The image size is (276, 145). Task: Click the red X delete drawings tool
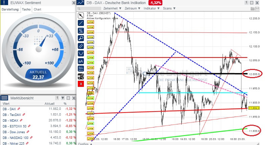[81, 84]
